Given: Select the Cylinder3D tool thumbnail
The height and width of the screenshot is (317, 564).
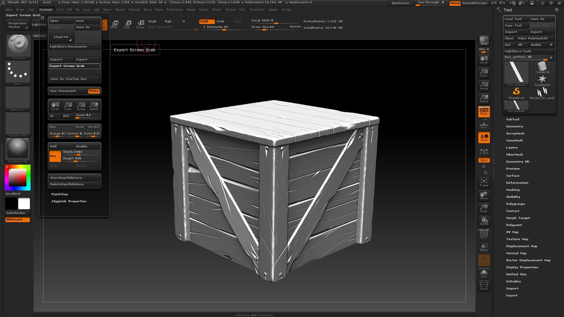Looking at the screenshot, I should tap(542, 67).
